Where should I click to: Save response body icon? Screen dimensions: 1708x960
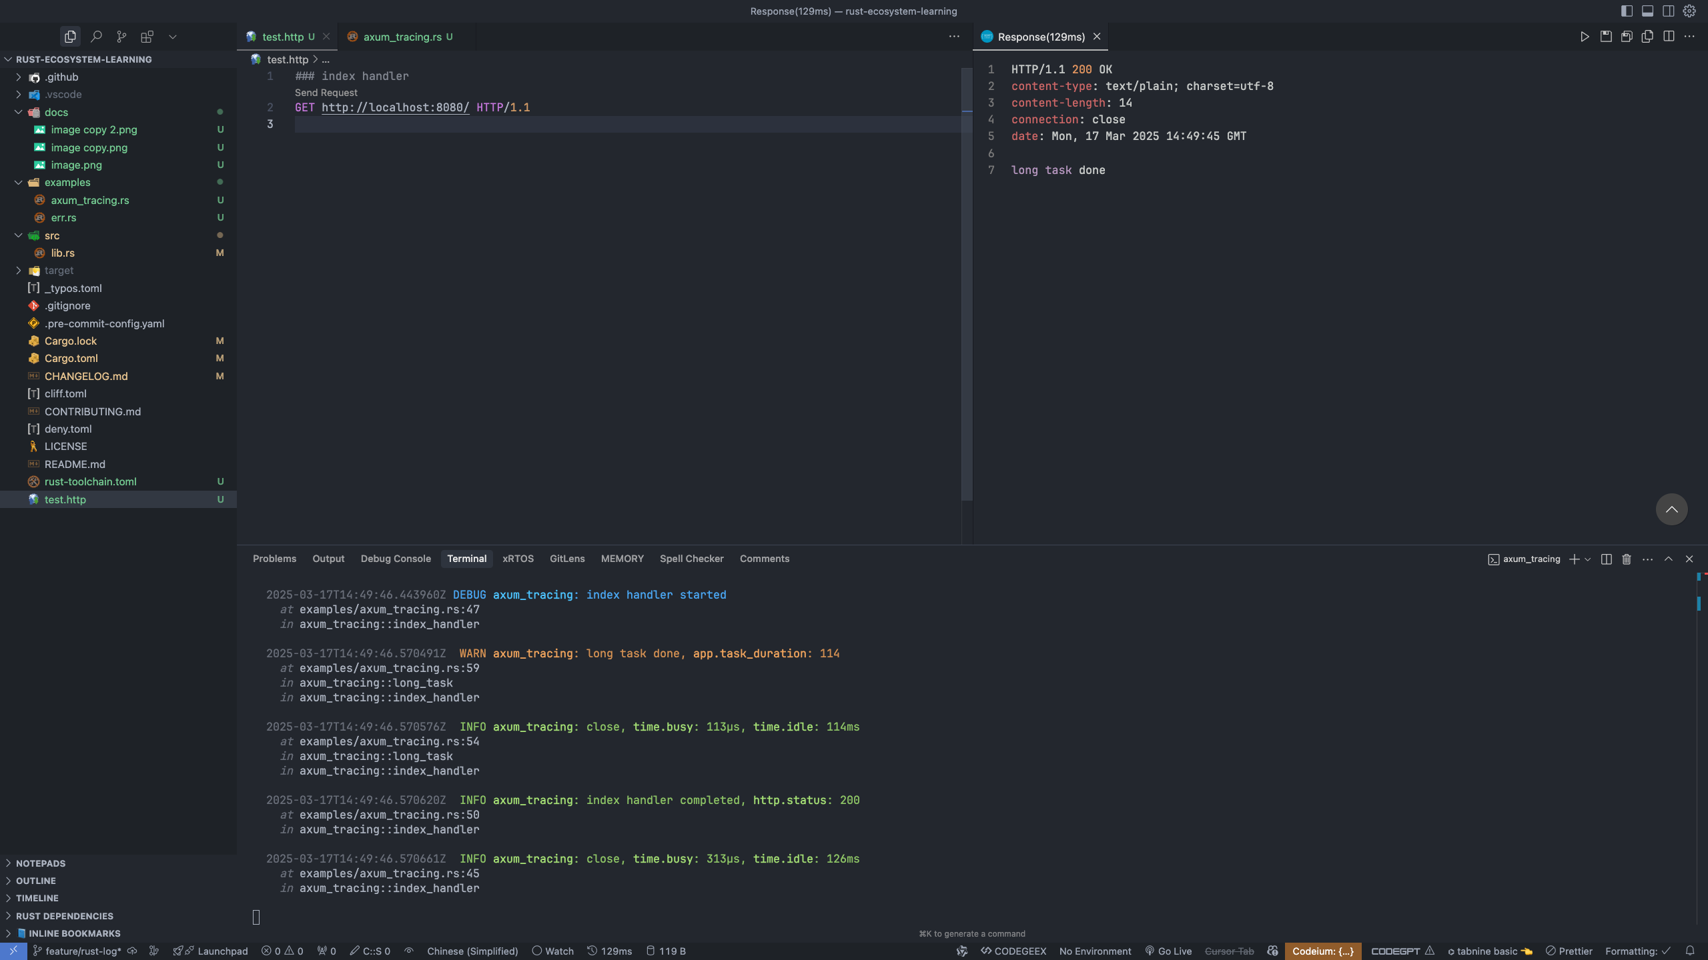1606,37
